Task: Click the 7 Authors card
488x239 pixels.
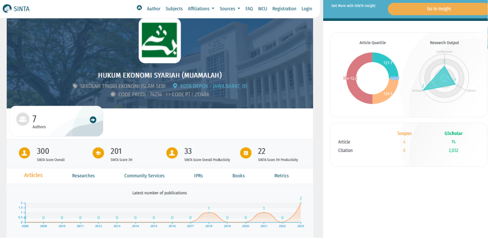Action: tap(56, 121)
